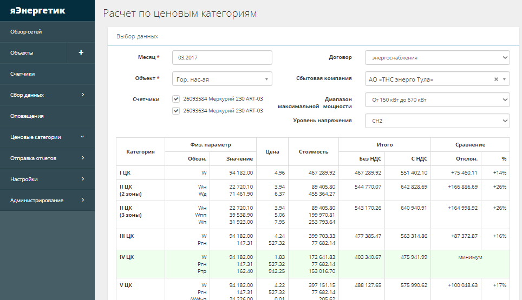Click the Расчет по ценовым категориям page title
Viewport: 522px width, 300px height.
pos(180,14)
